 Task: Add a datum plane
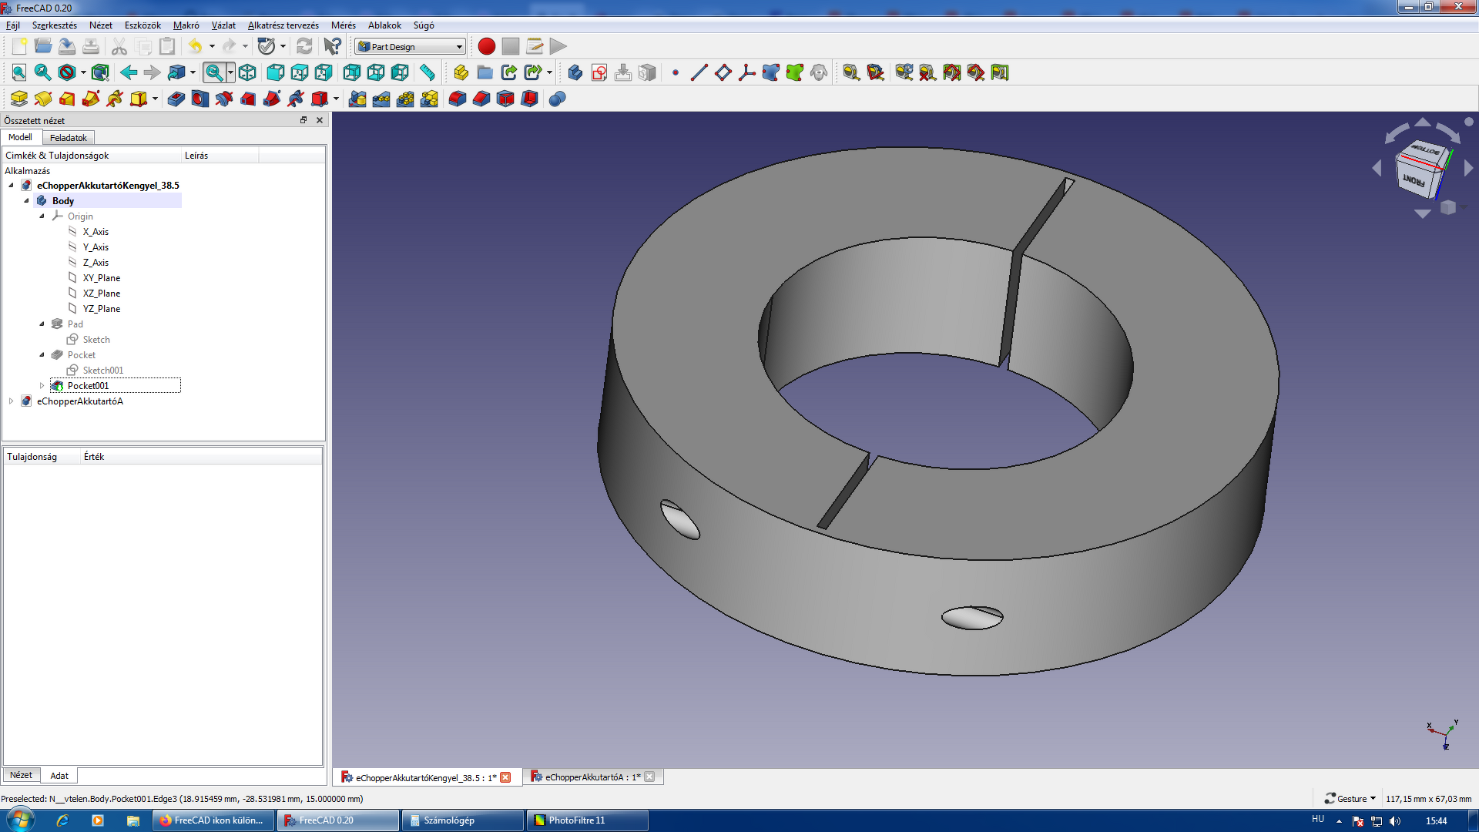click(723, 72)
